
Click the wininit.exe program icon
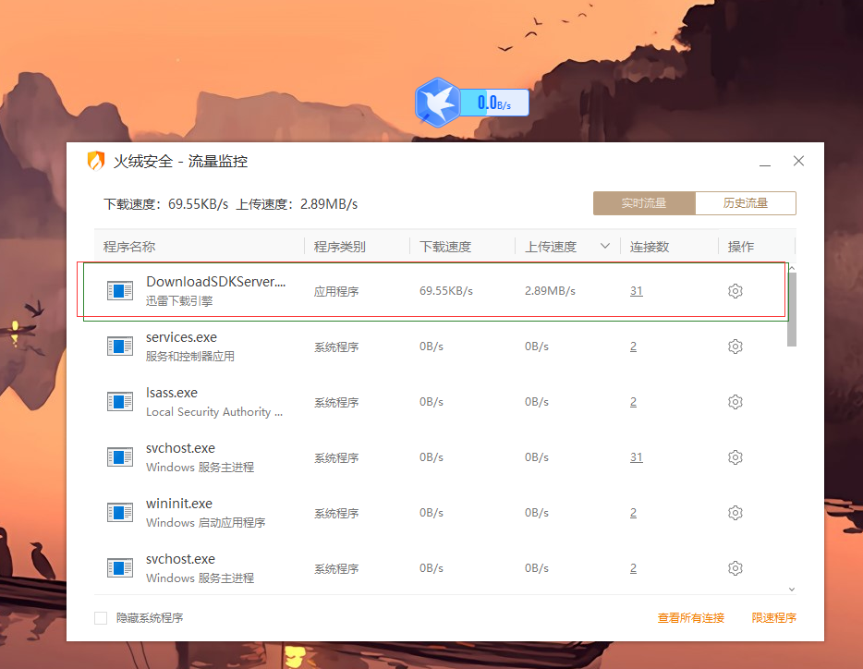120,512
